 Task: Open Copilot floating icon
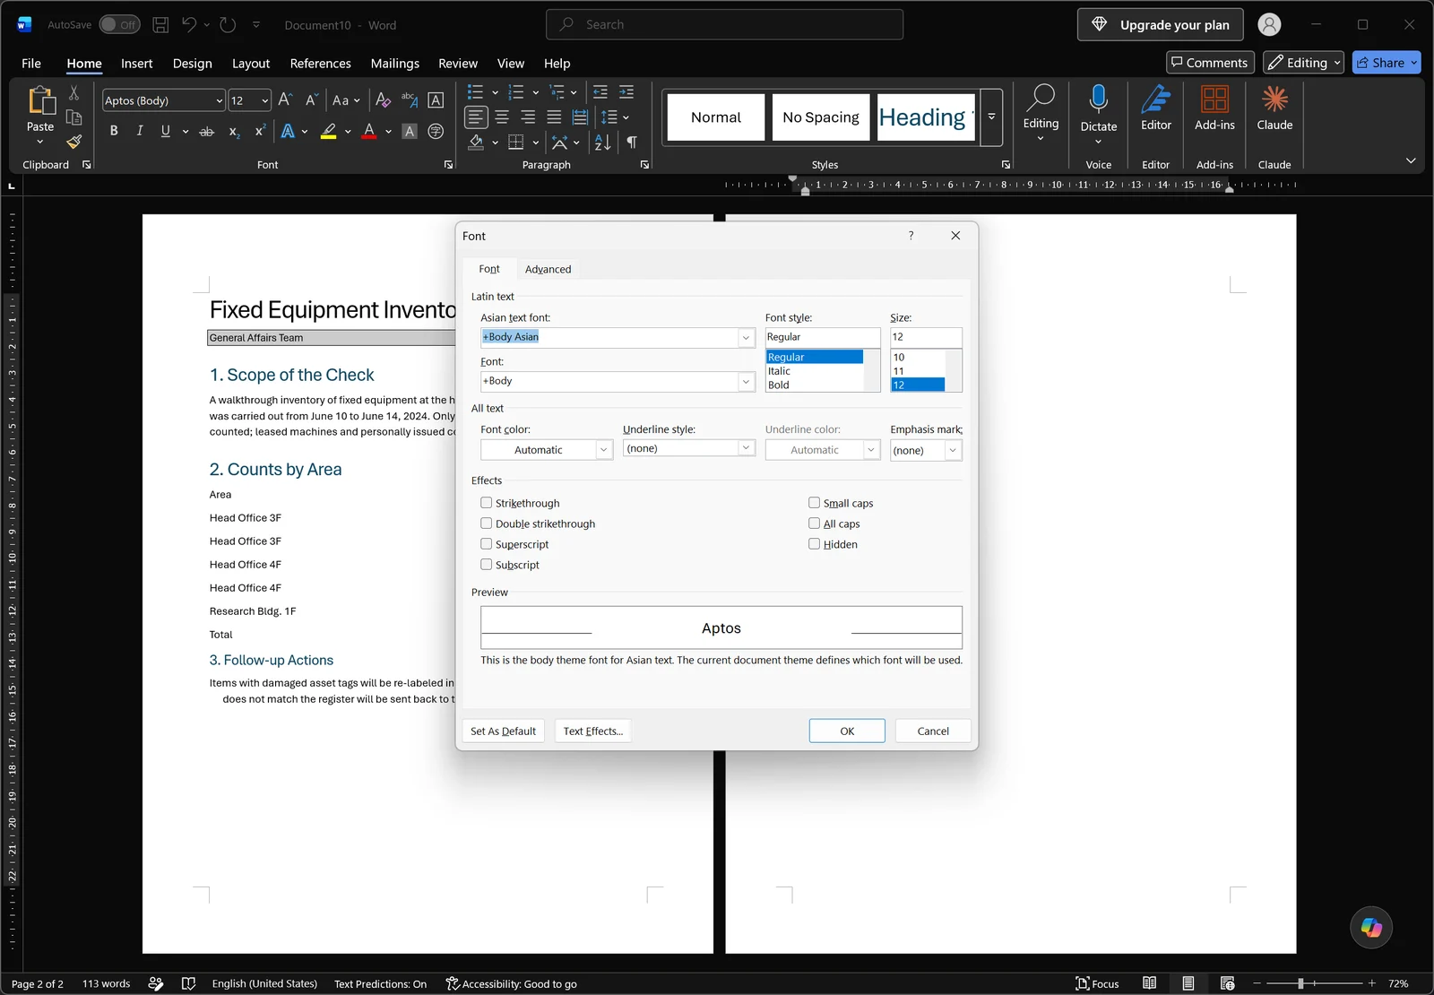tap(1371, 928)
